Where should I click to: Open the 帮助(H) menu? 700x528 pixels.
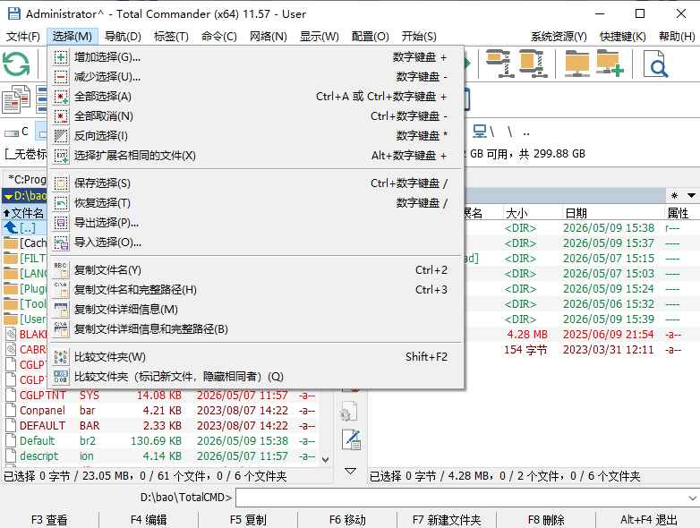pyautogui.click(x=677, y=36)
